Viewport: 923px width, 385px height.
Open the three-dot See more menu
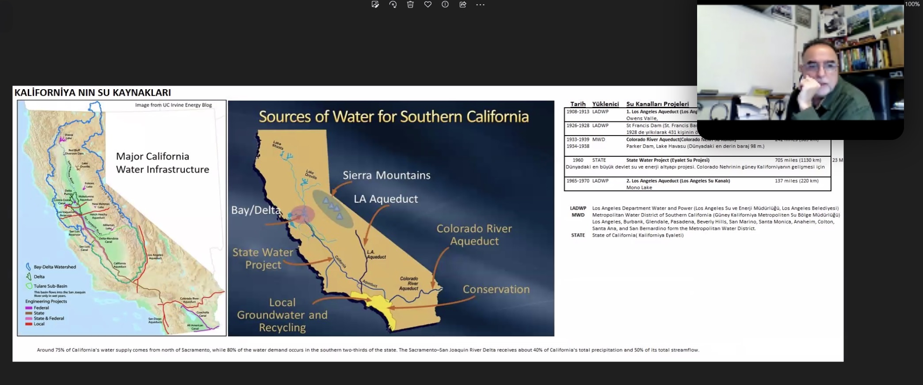(x=481, y=4)
